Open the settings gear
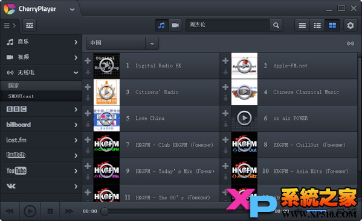Viewport: 362px width, 221px height. tap(351, 25)
